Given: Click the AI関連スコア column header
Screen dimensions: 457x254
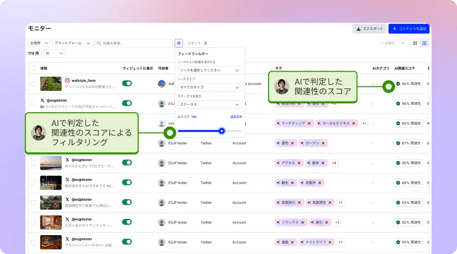Looking at the screenshot, I should click(x=405, y=68).
